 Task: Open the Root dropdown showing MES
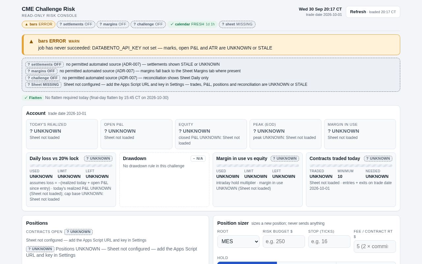(238, 242)
